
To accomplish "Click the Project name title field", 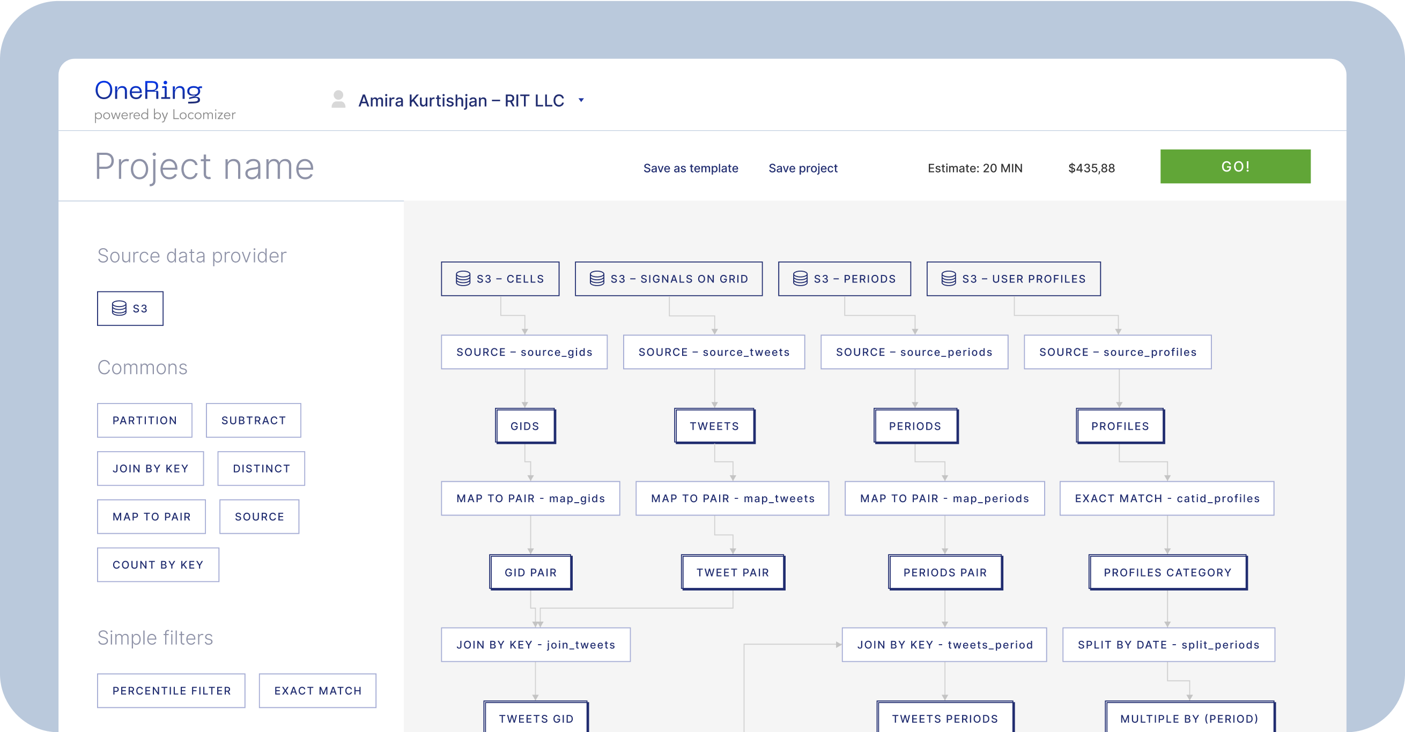I will coord(204,166).
